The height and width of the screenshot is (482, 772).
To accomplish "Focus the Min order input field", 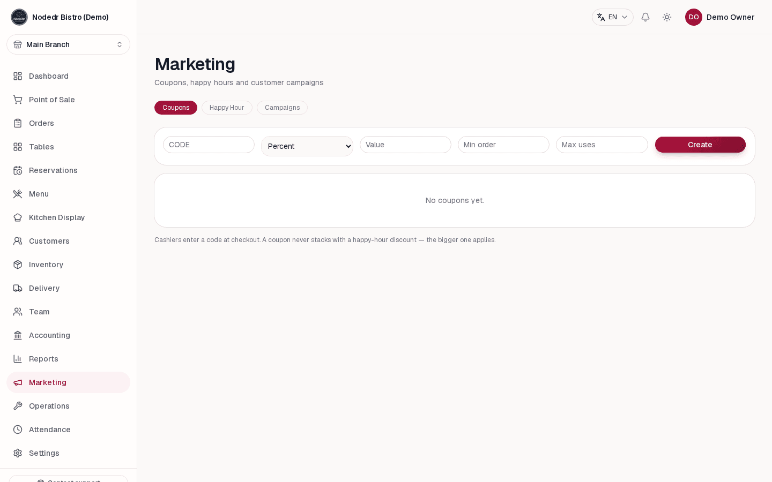I will [x=503, y=145].
